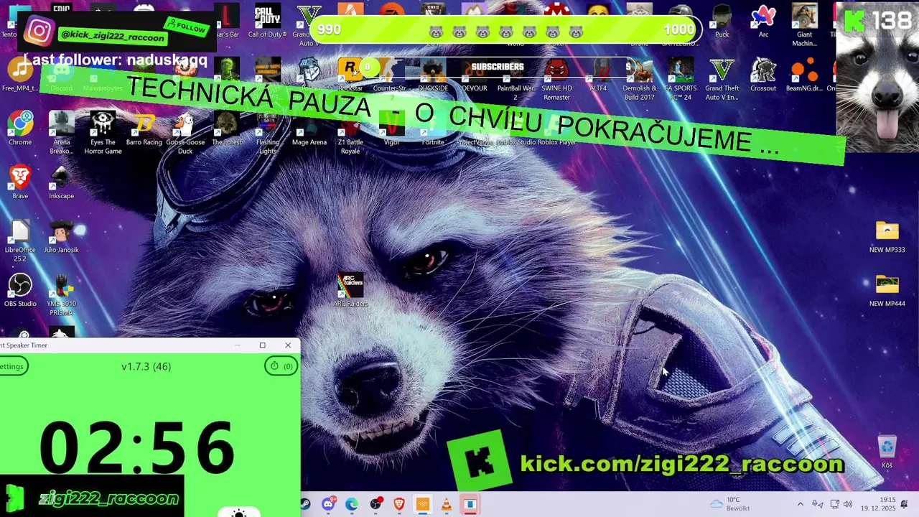The image size is (919, 517).
Task: Select The Forest desktop shortcut
Action: (227, 129)
